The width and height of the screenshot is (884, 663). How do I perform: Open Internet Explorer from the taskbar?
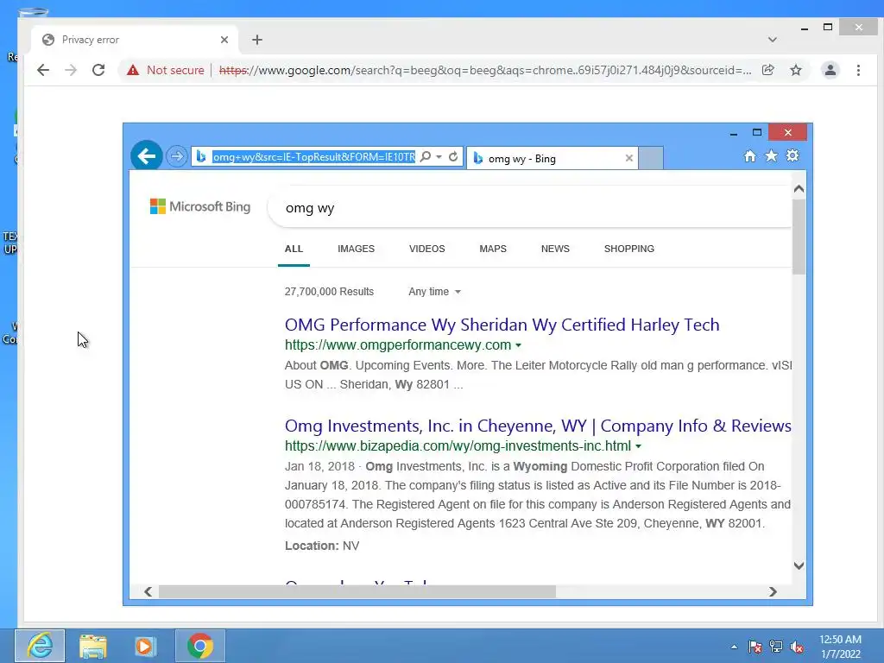[40, 646]
